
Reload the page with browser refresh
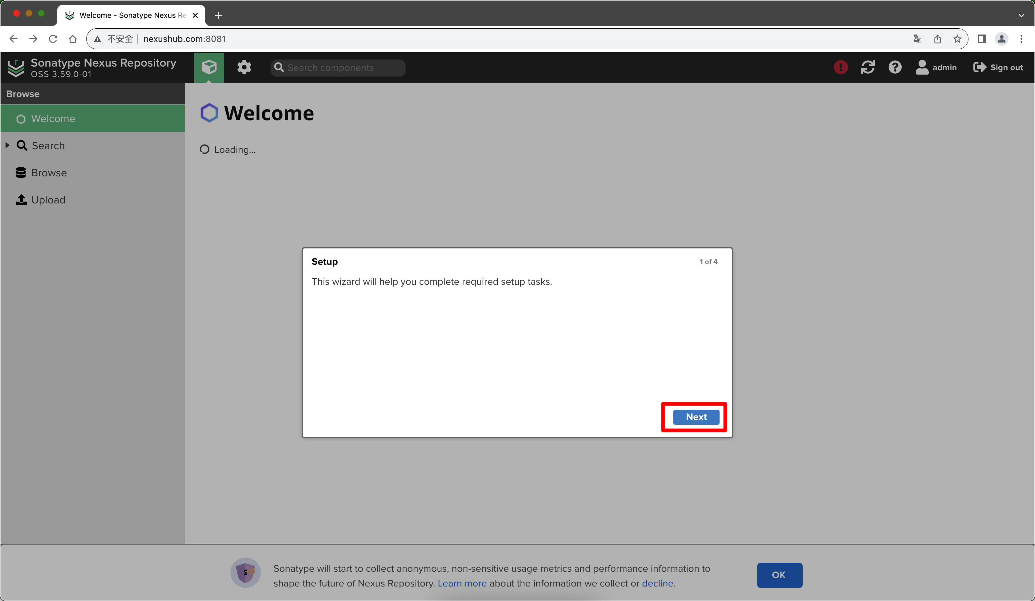pos(53,39)
